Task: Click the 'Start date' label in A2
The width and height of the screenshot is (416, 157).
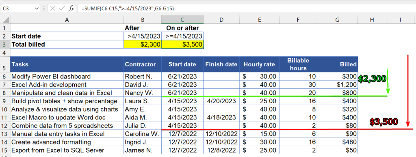Action: (67, 36)
